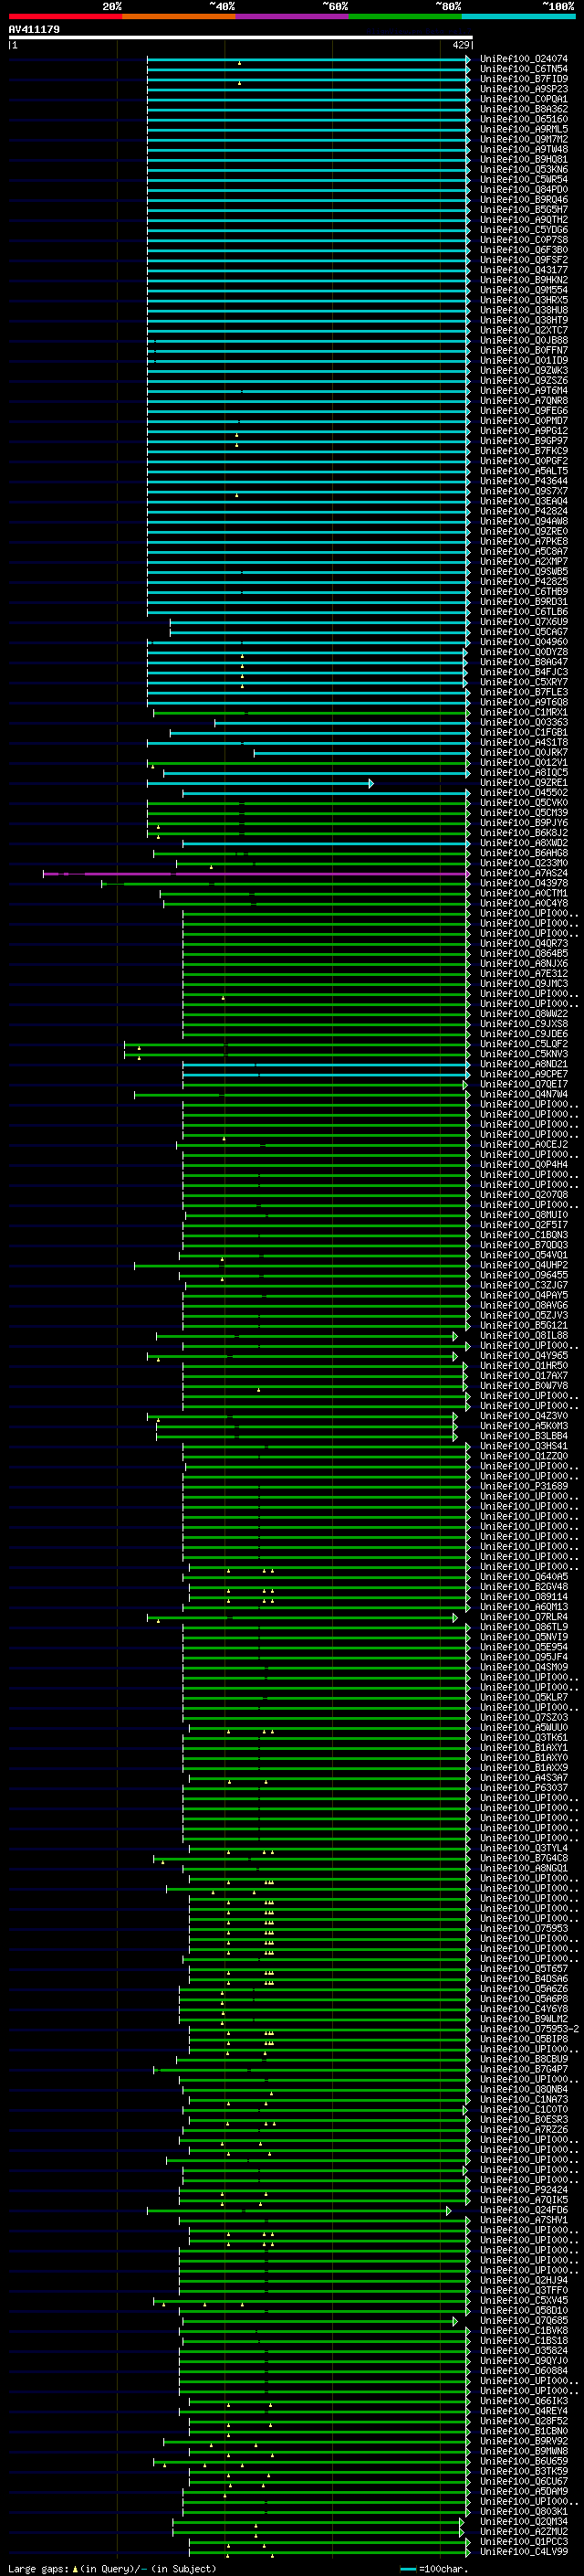
Task: Select the UniRef100_C5WR54 label
Action: 523,180
